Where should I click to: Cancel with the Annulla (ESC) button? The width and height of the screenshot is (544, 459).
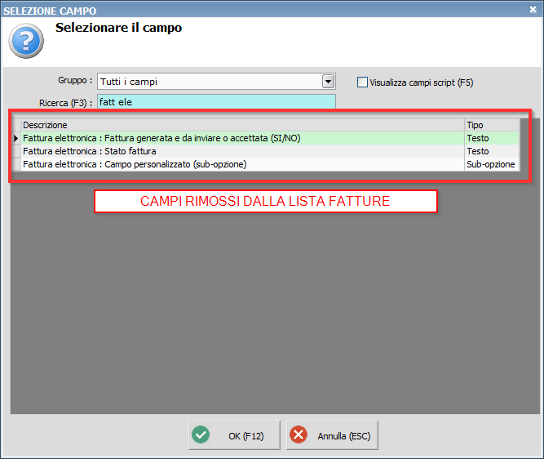332,435
